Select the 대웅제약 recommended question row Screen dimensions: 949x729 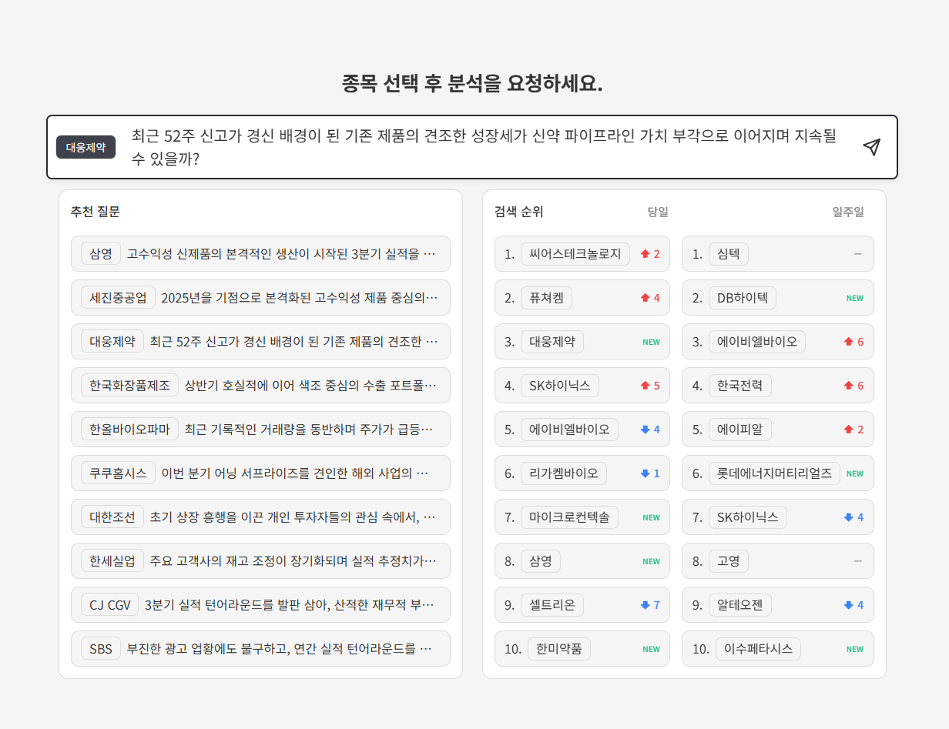(260, 342)
